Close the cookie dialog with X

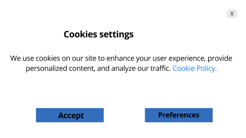point(232,14)
